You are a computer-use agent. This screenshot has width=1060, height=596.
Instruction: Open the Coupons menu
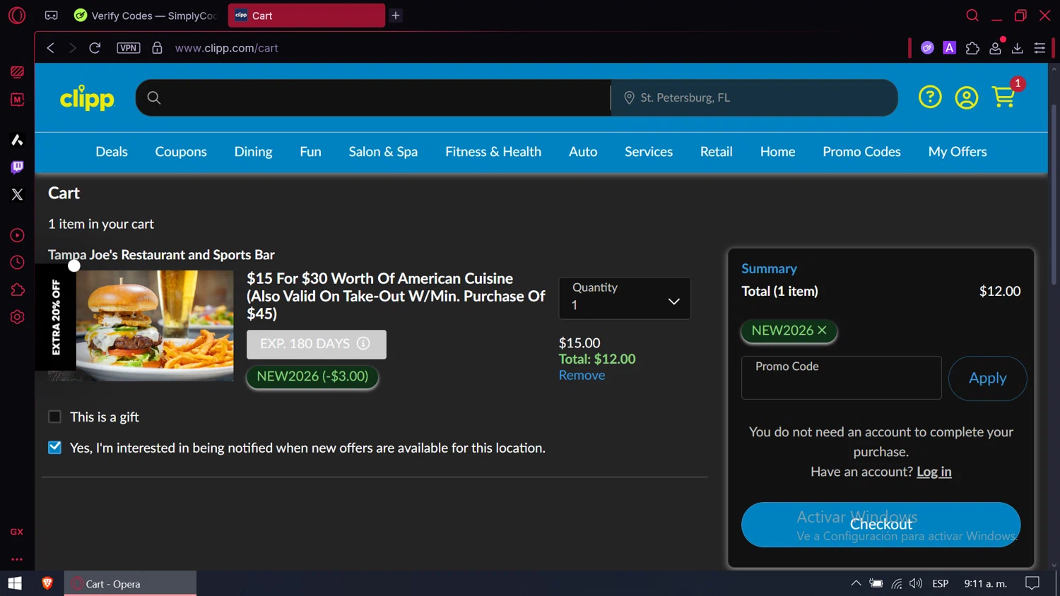pos(181,152)
